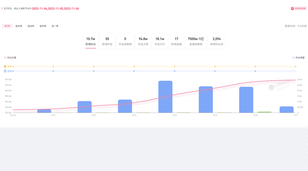Click the green bar near 11/6
308x171 pixels.
click(264, 112)
